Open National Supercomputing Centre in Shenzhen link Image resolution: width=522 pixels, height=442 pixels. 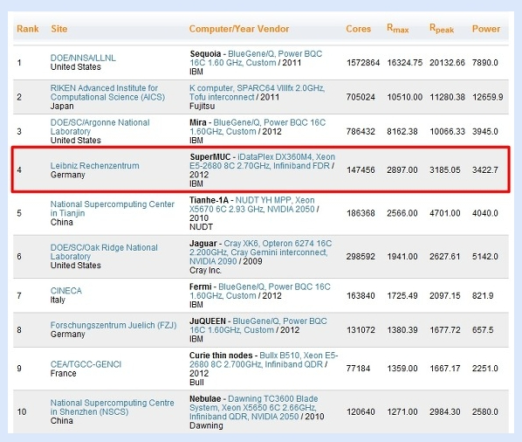point(113,407)
